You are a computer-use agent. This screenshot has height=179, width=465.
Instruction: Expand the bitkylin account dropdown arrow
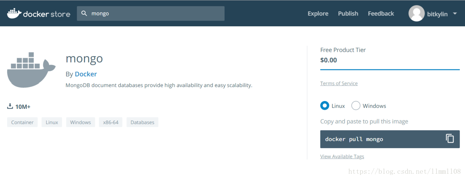point(455,14)
